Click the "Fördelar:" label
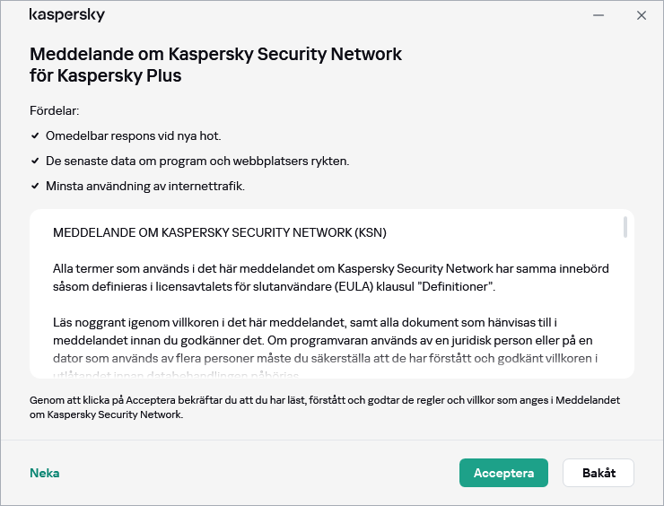 tap(55, 111)
